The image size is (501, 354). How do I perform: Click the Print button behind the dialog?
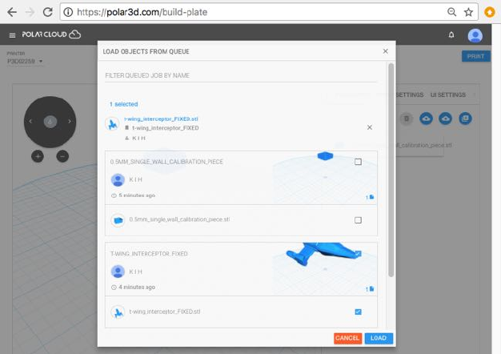pyautogui.click(x=475, y=56)
